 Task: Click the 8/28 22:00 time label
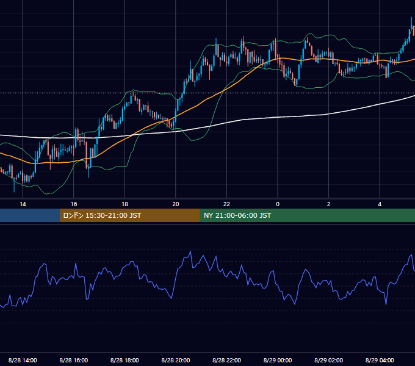[227, 360]
